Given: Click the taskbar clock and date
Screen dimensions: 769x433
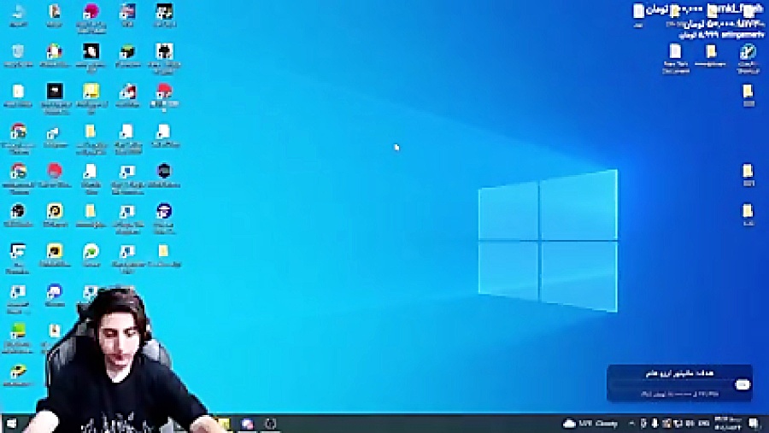Looking at the screenshot, I should [728, 424].
